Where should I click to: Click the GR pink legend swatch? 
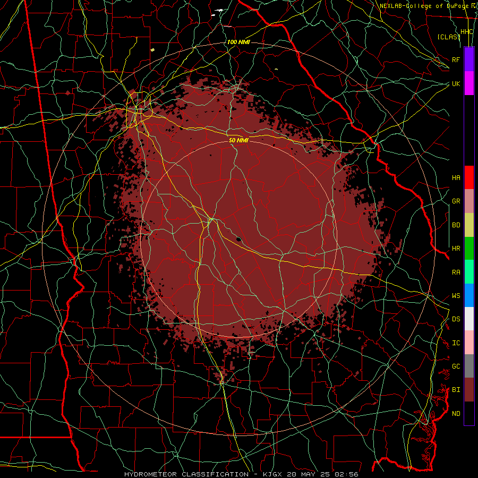469,201
